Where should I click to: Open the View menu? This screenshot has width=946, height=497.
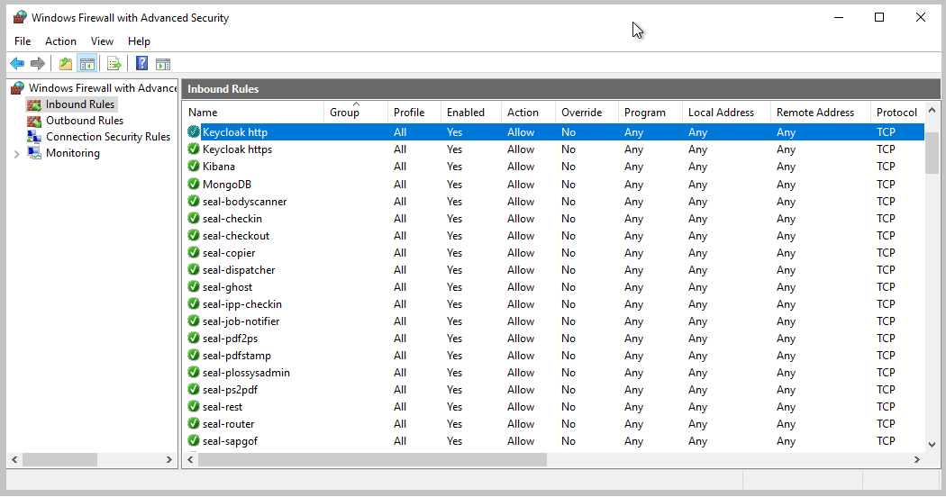click(102, 41)
